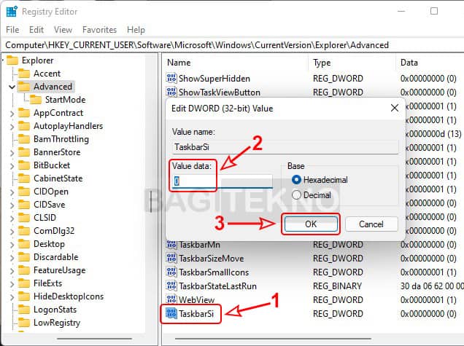Screen dimensions: 464x346
Task: Close the Edit DWORD dialog with X
Action: point(394,108)
